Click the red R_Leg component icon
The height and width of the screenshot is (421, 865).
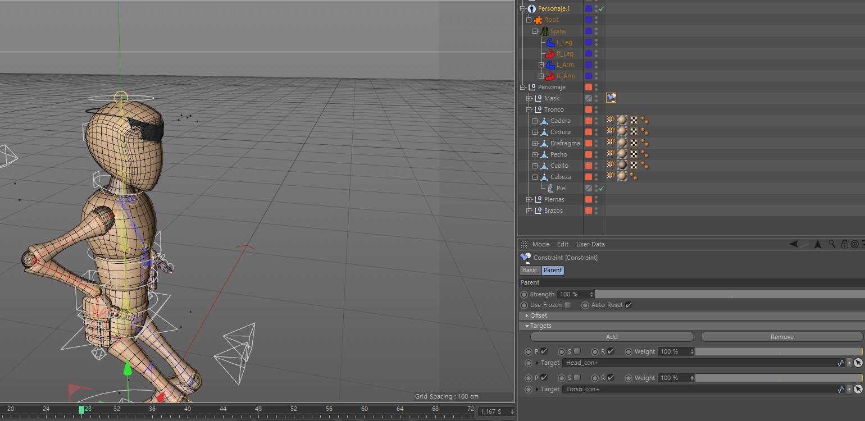point(550,53)
